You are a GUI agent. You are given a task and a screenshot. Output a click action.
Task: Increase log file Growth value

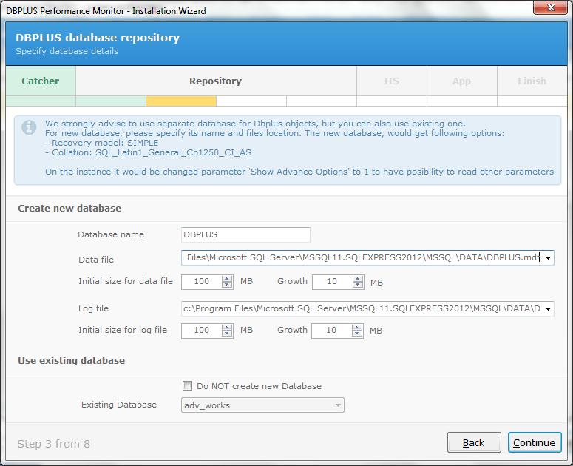(x=357, y=328)
